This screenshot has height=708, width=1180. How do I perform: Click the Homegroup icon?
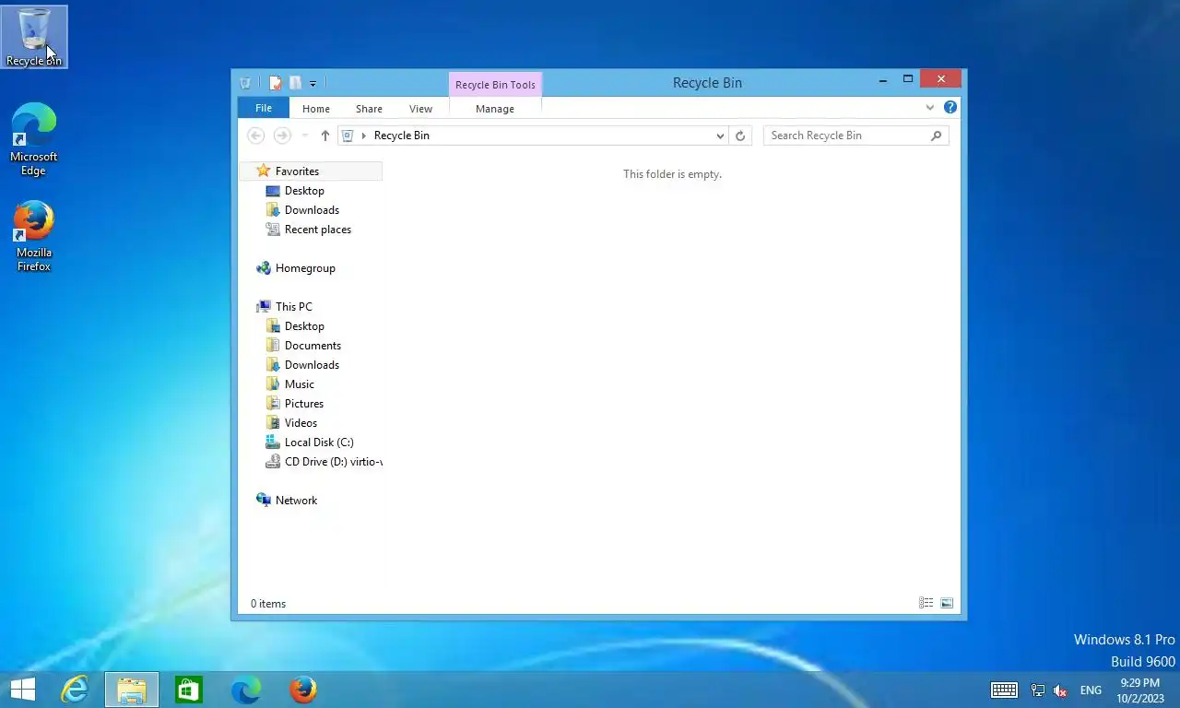click(x=264, y=268)
